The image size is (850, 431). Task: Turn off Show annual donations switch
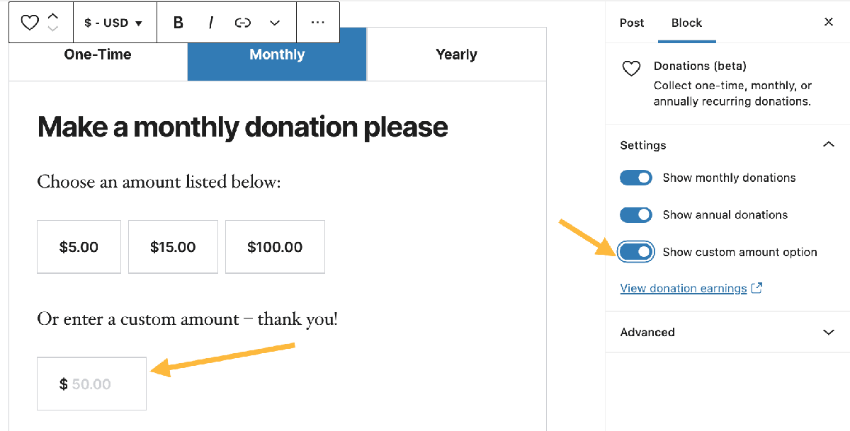pos(635,214)
